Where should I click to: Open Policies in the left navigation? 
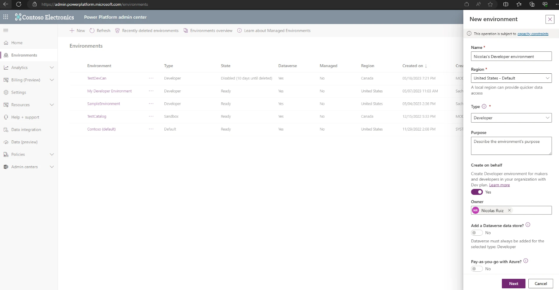tap(18, 155)
